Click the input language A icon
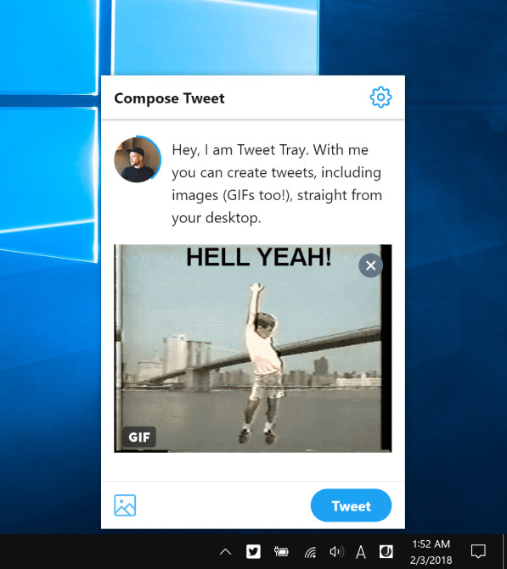The width and height of the screenshot is (507, 569). pos(361,552)
